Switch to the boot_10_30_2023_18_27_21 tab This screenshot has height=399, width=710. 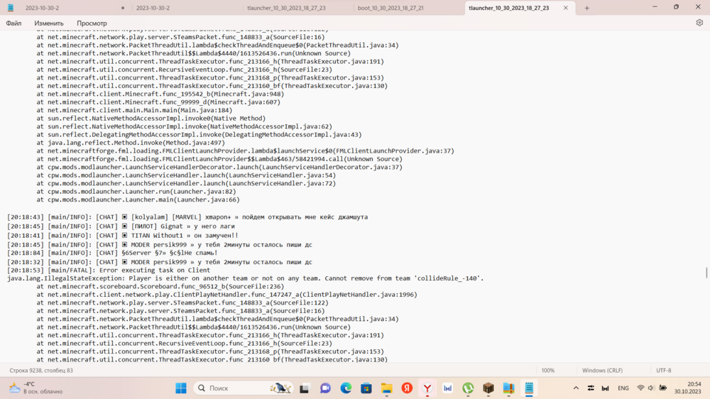[x=390, y=8]
